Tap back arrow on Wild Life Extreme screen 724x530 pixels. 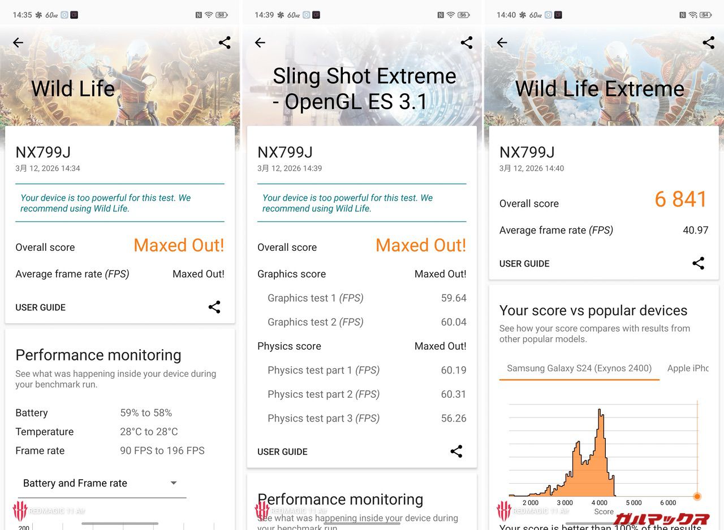click(x=502, y=42)
